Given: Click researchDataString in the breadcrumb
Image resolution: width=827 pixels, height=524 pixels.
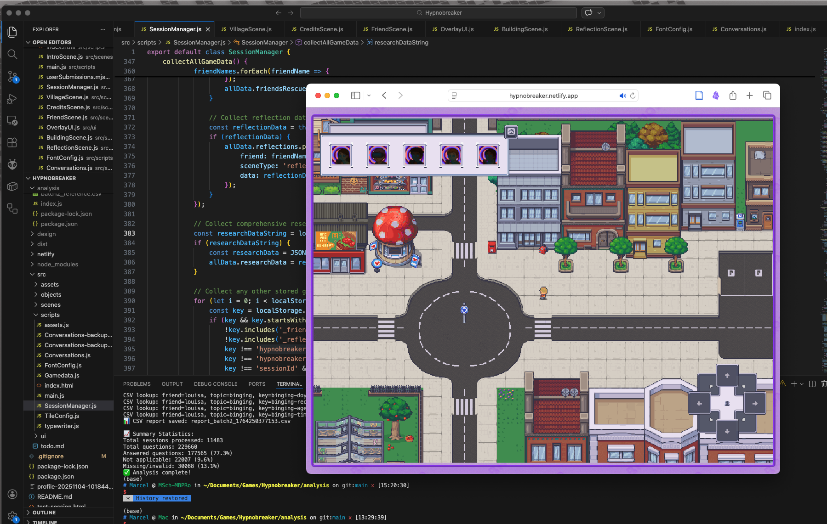Looking at the screenshot, I should click(401, 42).
